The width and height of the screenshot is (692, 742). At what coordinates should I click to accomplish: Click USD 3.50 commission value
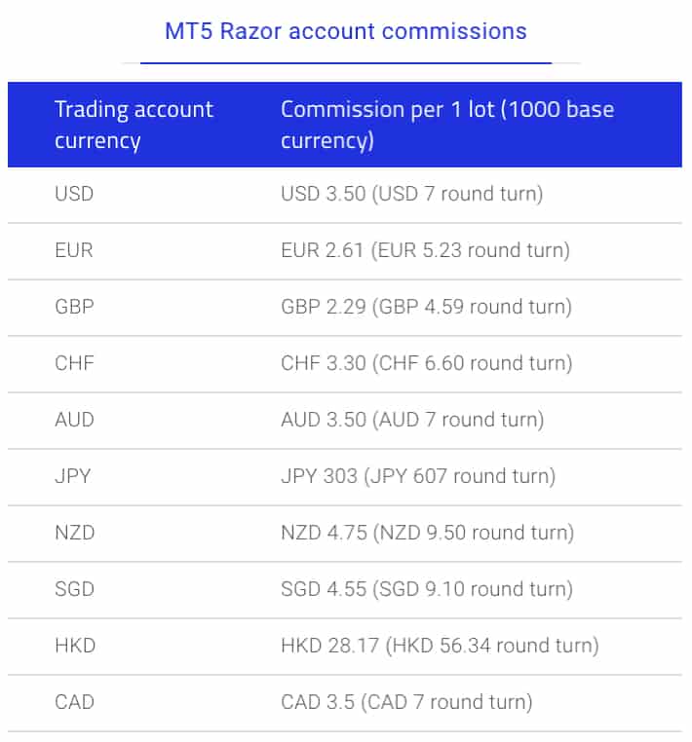(411, 194)
